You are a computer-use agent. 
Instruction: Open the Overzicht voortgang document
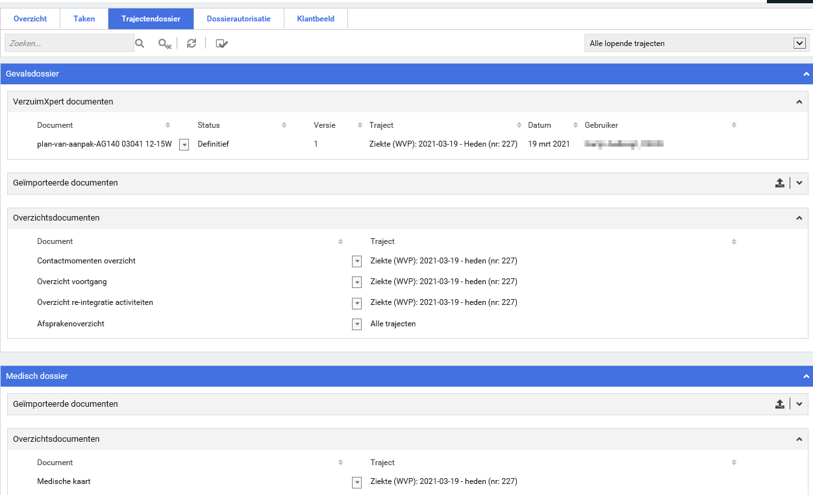click(72, 282)
